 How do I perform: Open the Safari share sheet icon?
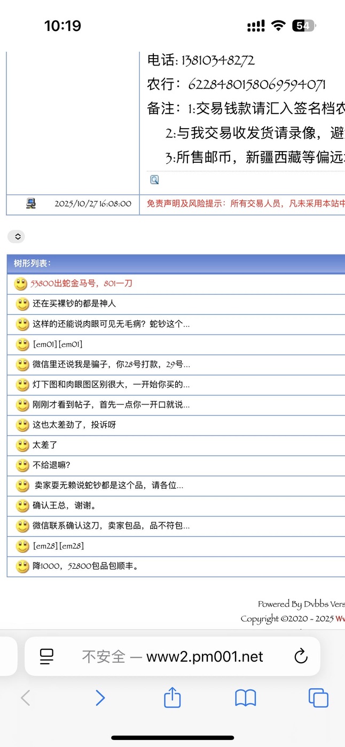tap(172, 697)
